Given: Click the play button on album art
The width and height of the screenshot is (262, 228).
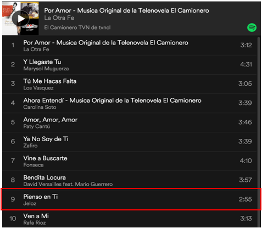Looking at the screenshot, I should click(20, 19).
